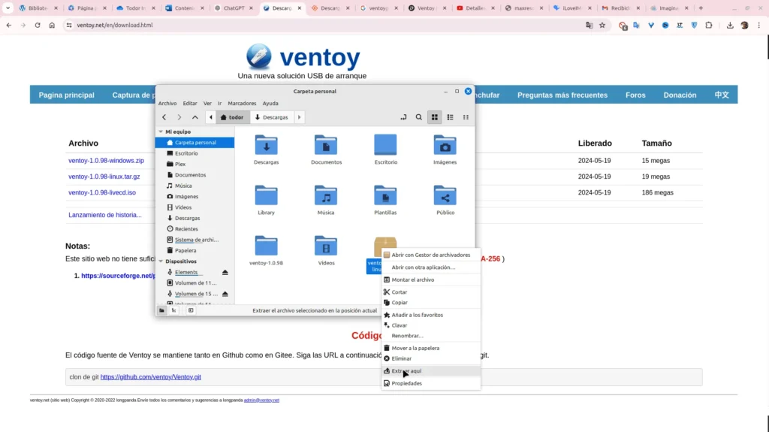Choose Renombrar in the context menu
The width and height of the screenshot is (769, 432).
point(430,335)
